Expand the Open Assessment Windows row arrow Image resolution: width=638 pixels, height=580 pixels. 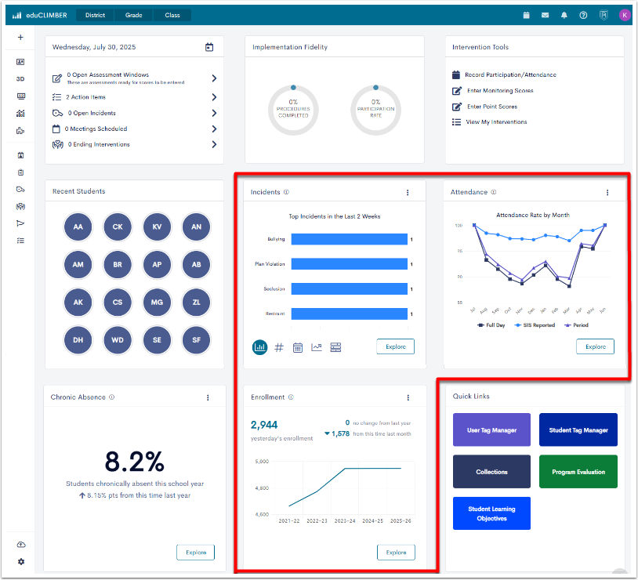214,78
